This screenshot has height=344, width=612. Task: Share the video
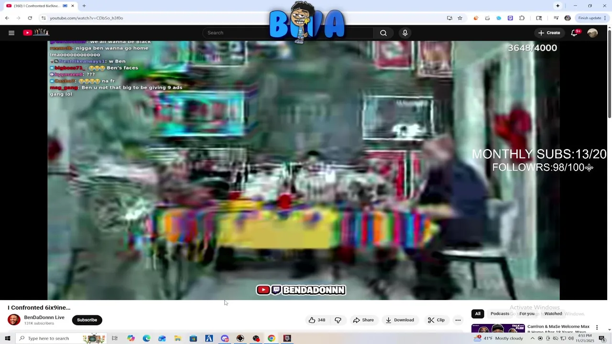pyautogui.click(x=363, y=320)
